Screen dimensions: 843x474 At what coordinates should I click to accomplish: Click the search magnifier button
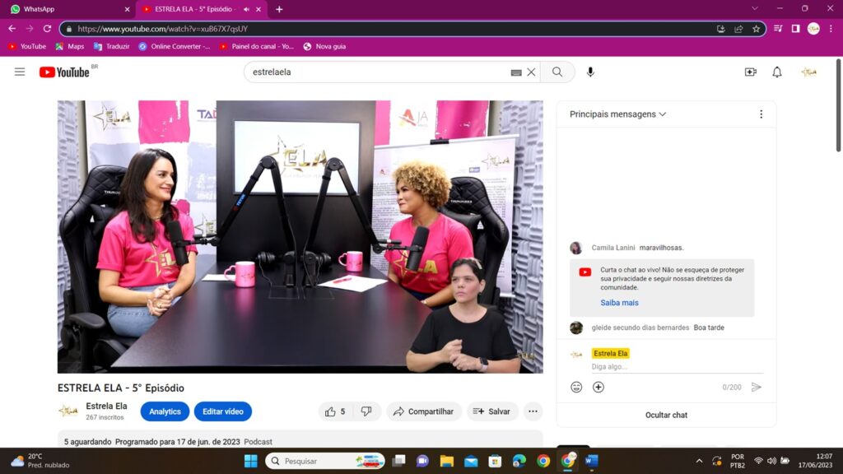point(557,72)
